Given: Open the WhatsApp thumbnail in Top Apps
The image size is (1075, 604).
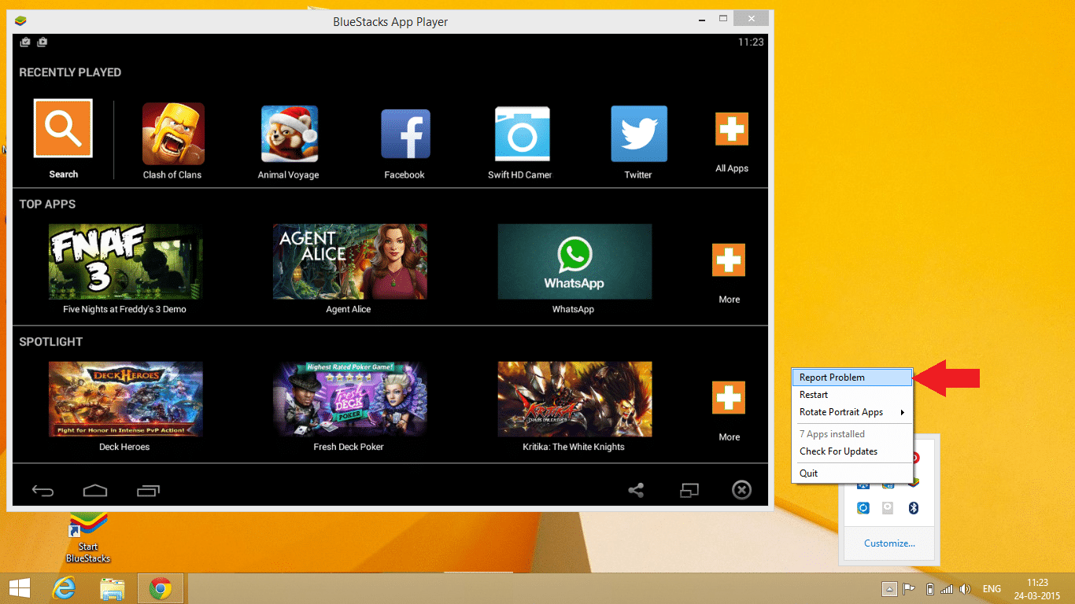Looking at the screenshot, I should point(574,261).
